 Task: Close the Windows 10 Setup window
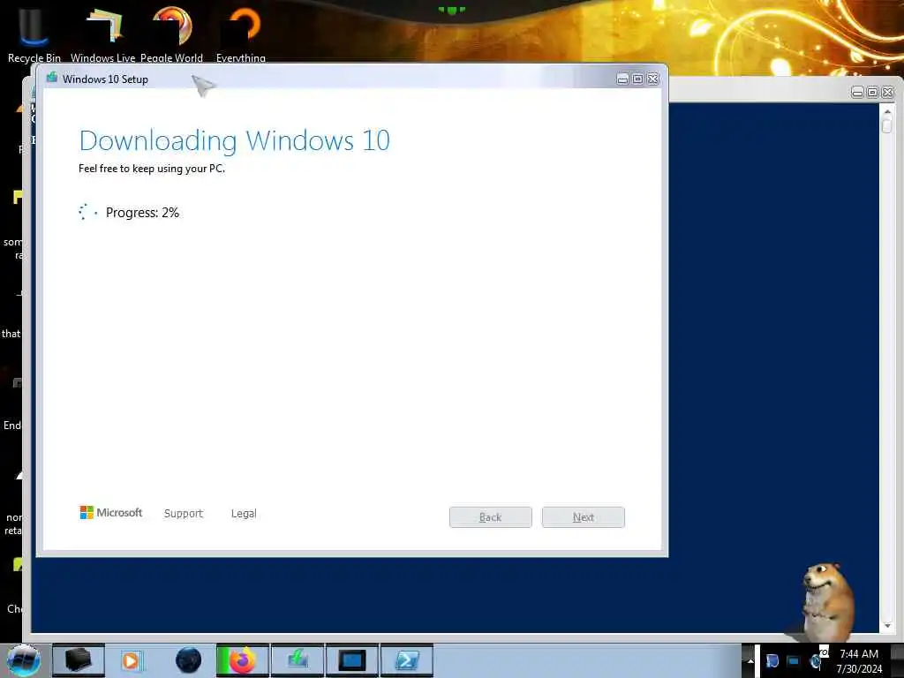click(x=652, y=79)
